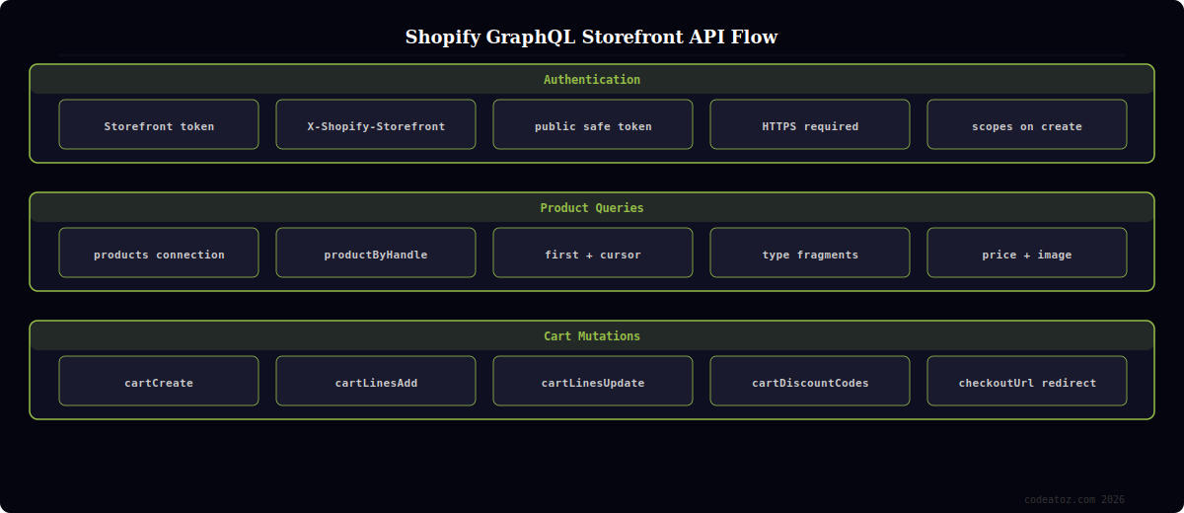The height and width of the screenshot is (513, 1184).
Task: Select the first + cursor box
Action: pyautogui.click(x=593, y=253)
